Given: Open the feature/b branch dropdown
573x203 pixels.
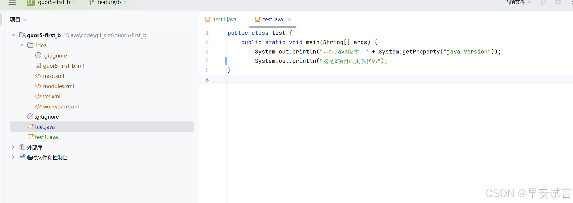Looking at the screenshot, I should 112,2.
